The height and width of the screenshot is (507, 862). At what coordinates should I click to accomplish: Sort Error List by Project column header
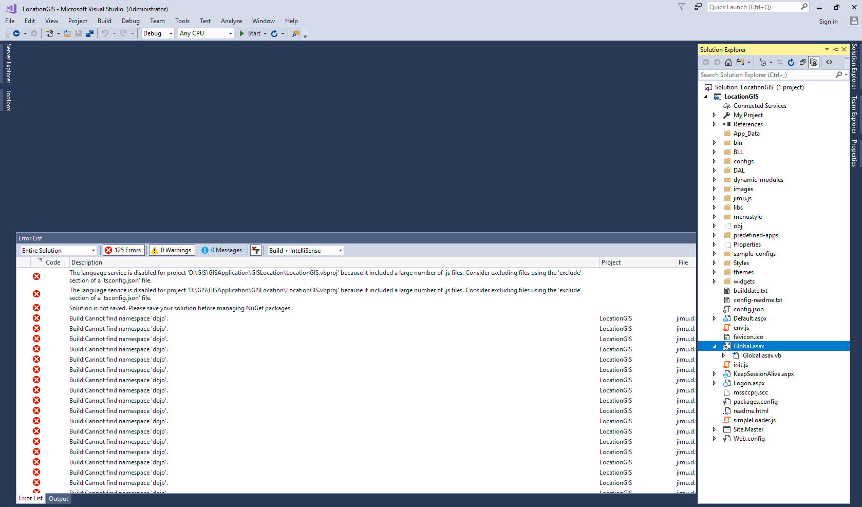point(638,262)
